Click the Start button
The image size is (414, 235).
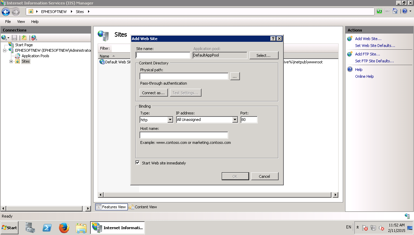[10, 228]
